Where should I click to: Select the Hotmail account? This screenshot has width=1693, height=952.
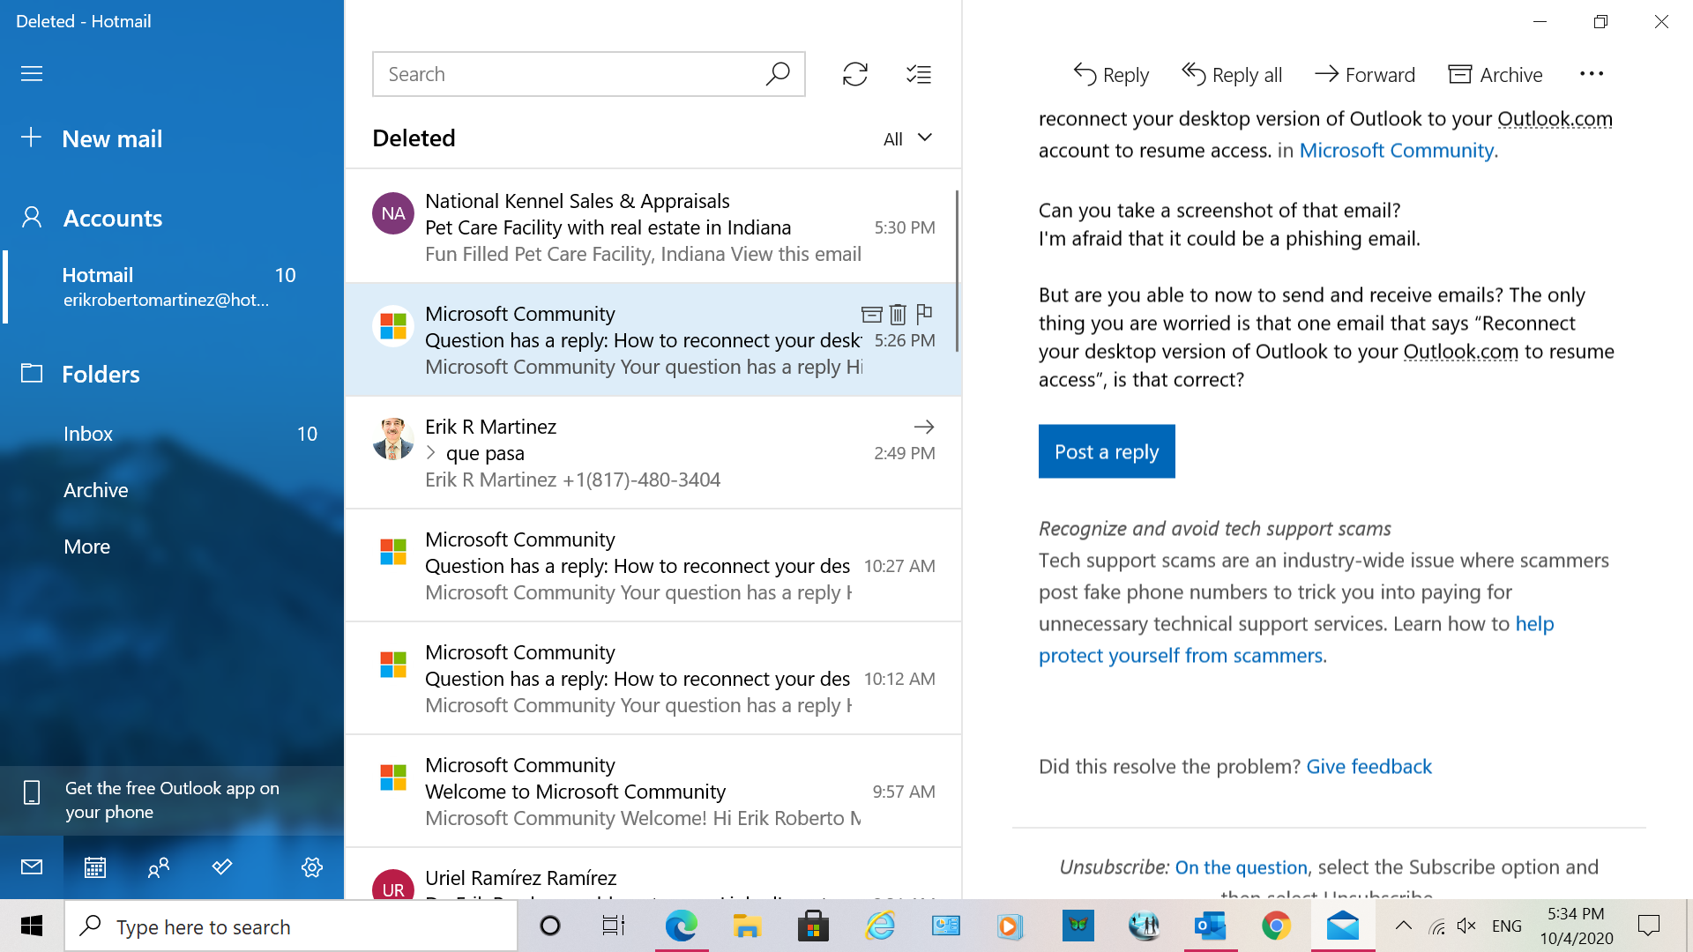172,287
